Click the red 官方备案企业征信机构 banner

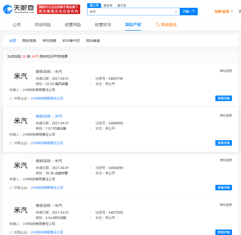coord(59,9)
